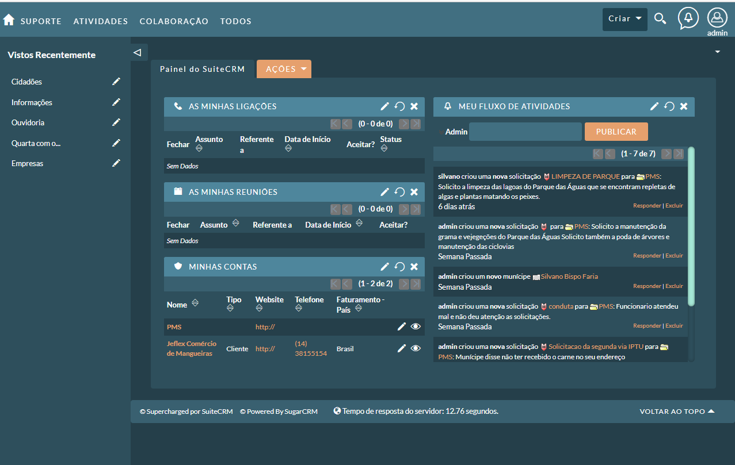Go to next page in activity stream
735x465 pixels.
(667, 154)
